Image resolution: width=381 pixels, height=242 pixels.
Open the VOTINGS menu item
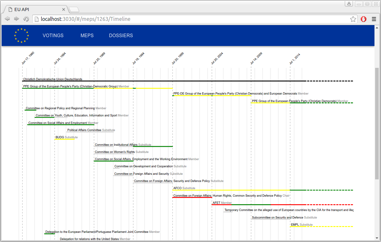(53, 36)
